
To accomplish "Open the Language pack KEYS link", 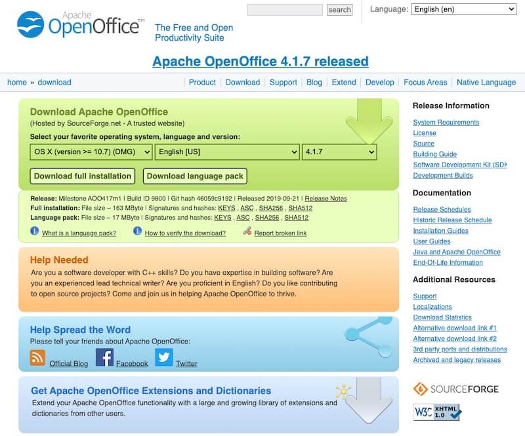I will (222, 218).
